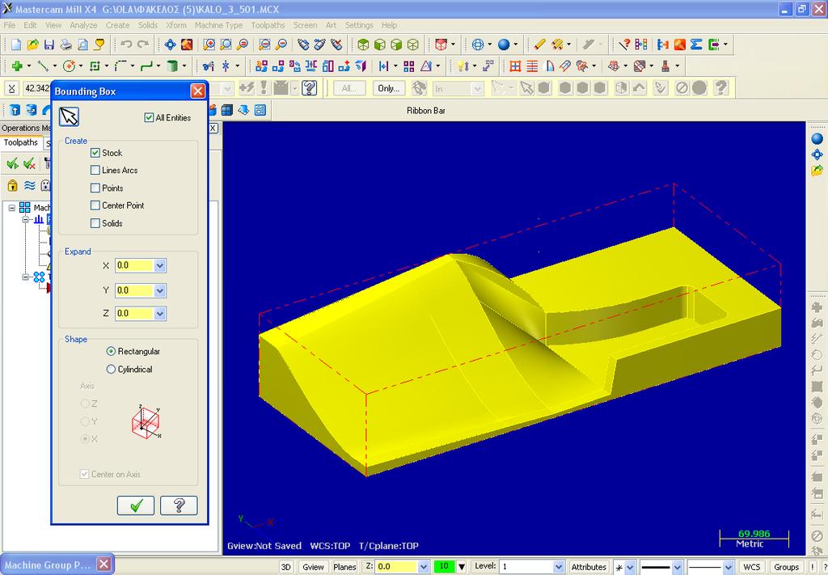Close the Bounding Box dialog
Image resolution: width=828 pixels, height=575 pixels.
198,91
